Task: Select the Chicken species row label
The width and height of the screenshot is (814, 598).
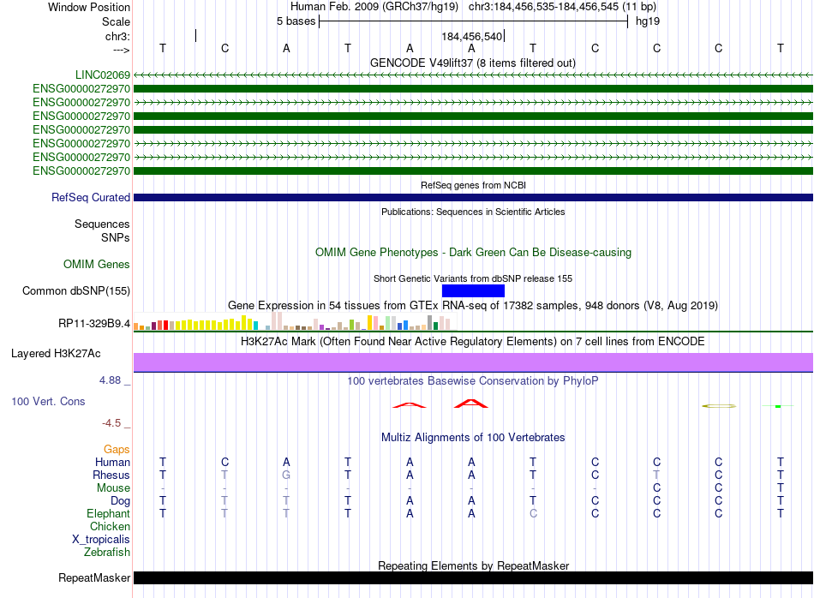Action: click(x=110, y=526)
